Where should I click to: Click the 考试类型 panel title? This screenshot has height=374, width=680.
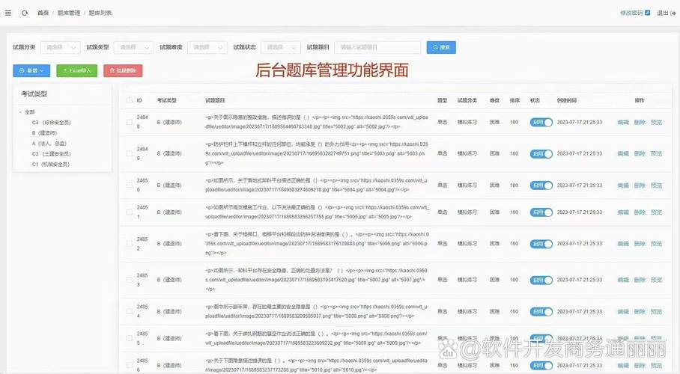(x=34, y=94)
